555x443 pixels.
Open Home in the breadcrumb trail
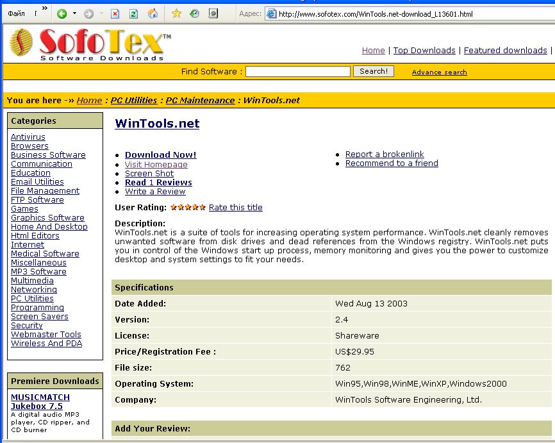89,101
